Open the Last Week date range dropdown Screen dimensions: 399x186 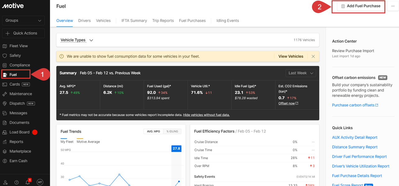(301, 73)
